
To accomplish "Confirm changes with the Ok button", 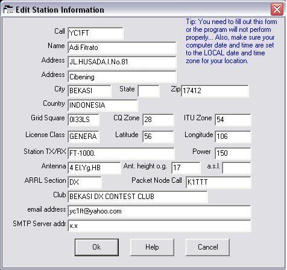I will [x=96, y=247].
